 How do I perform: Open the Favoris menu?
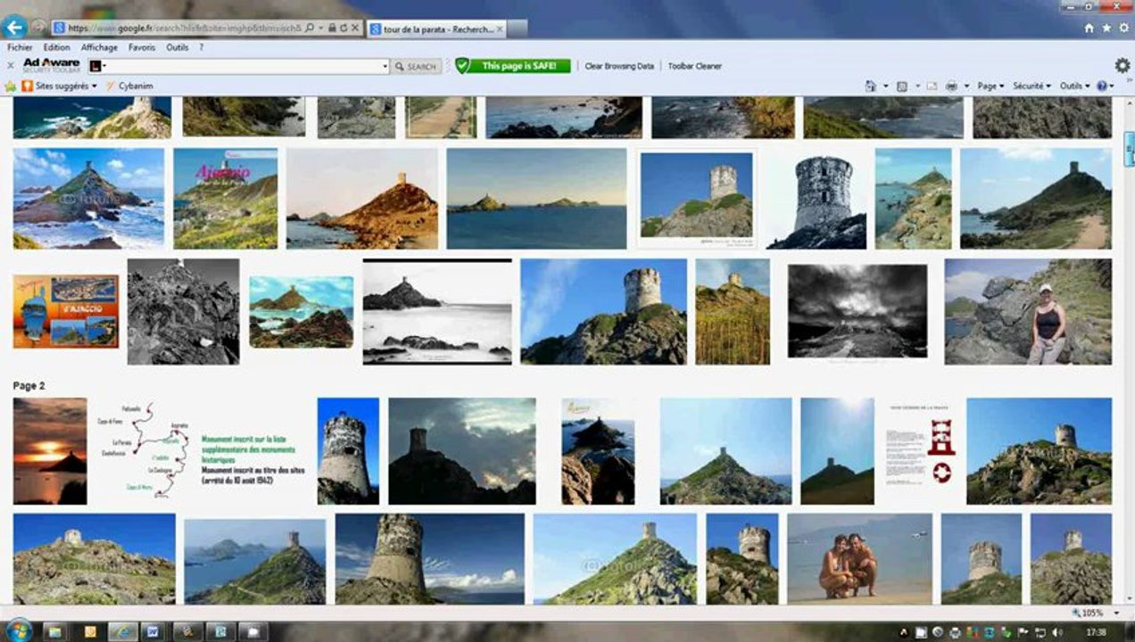[141, 47]
